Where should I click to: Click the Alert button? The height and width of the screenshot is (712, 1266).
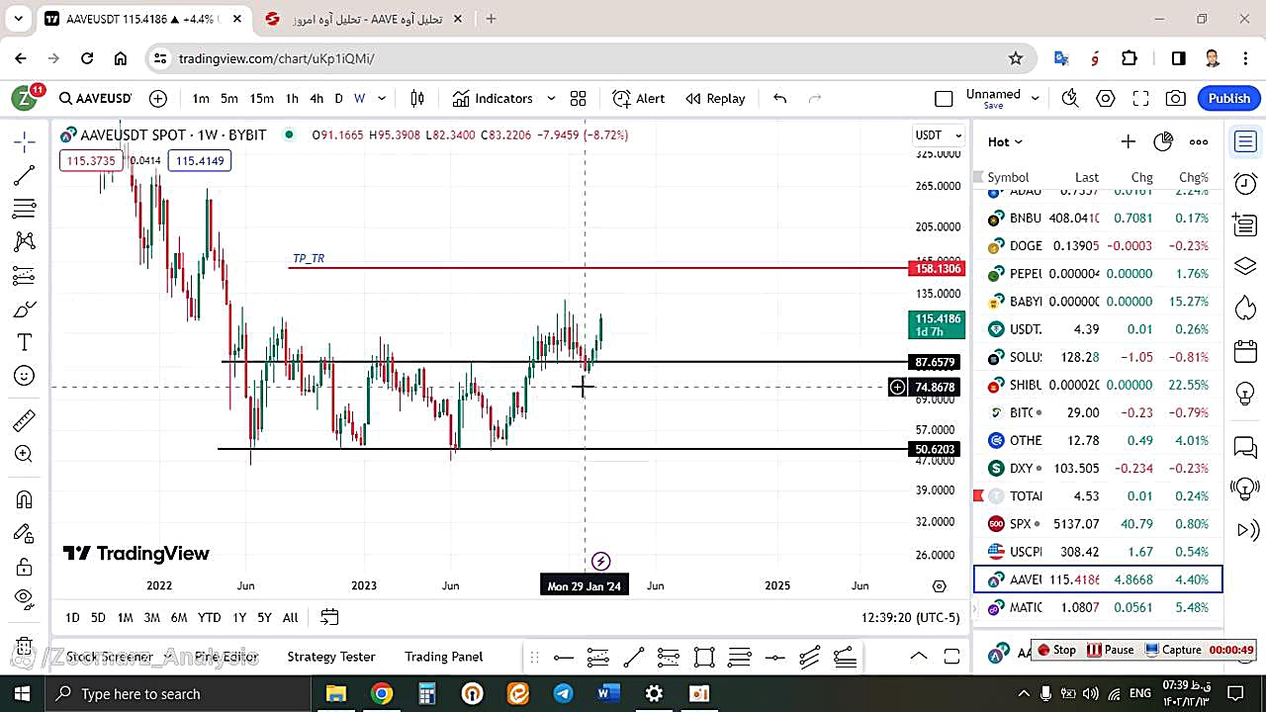639,98
